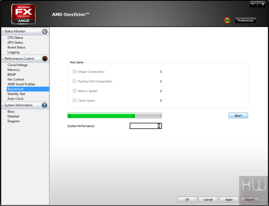This screenshot has width=269, height=206.
Task: Toggle the Integer Computation checkbox
Action: pos(74,72)
